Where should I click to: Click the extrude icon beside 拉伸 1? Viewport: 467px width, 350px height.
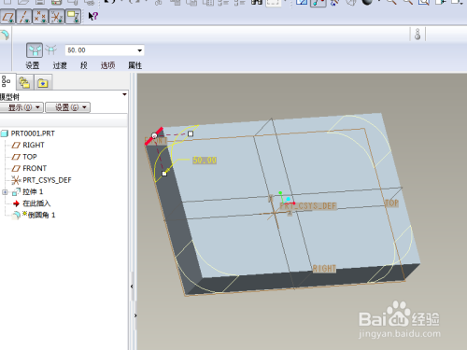(16, 192)
